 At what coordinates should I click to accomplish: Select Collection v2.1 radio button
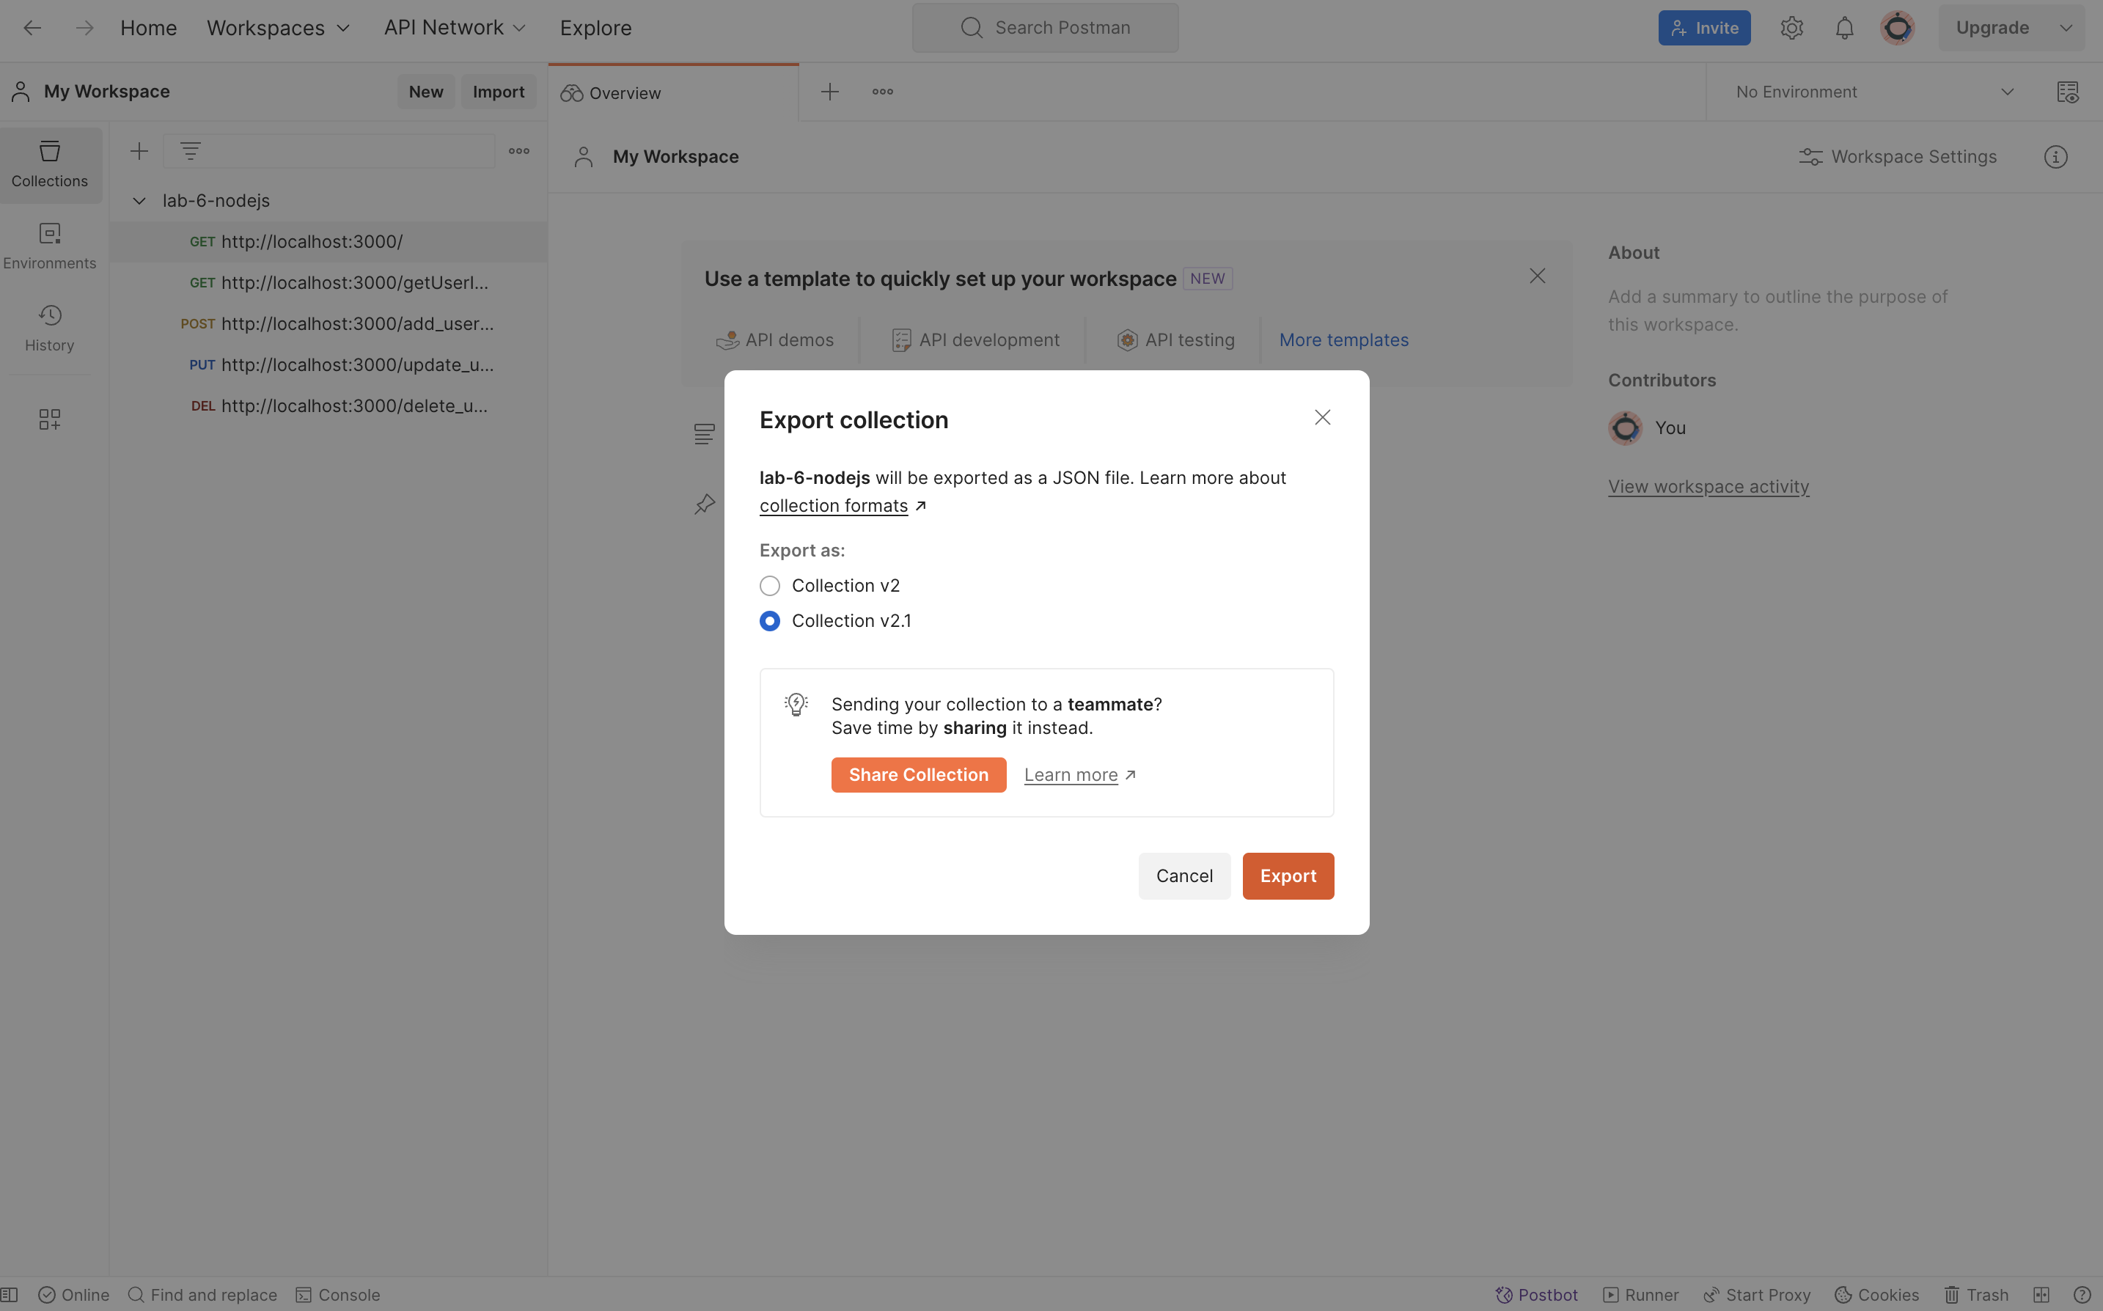pyautogui.click(x=770, y=620)
